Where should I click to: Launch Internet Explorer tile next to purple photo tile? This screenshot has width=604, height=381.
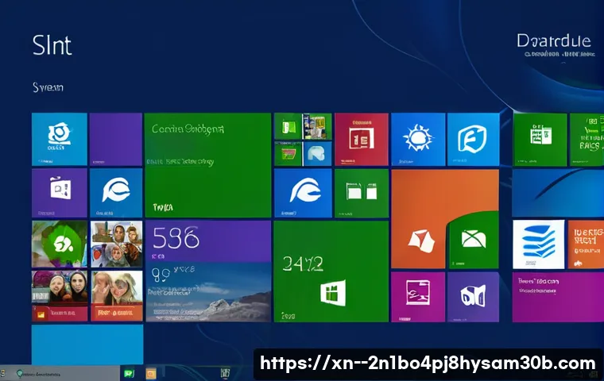[115, 193]
